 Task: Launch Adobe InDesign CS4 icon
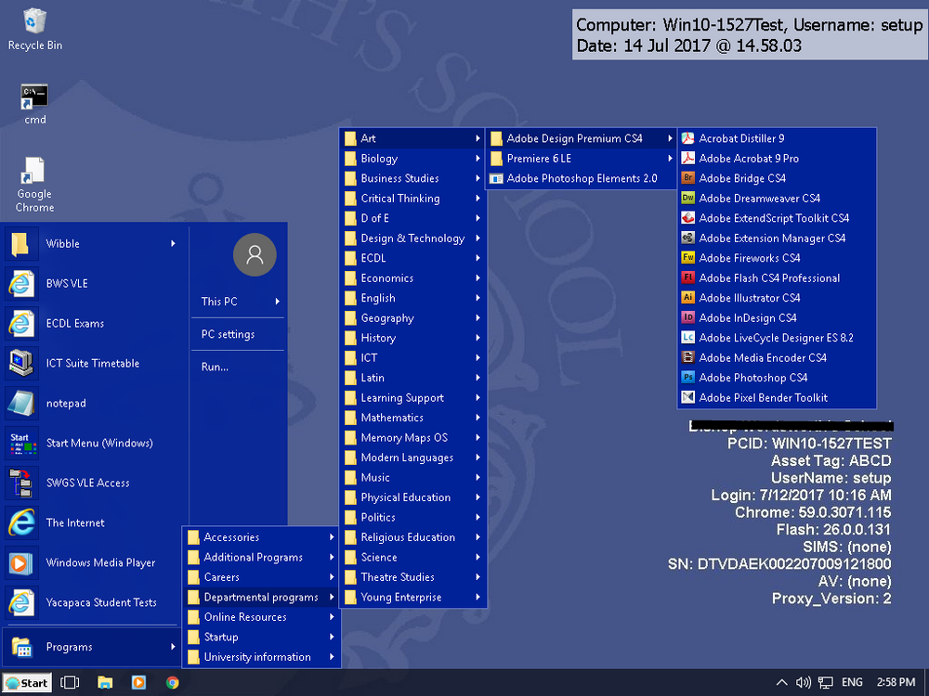point(687,317)
